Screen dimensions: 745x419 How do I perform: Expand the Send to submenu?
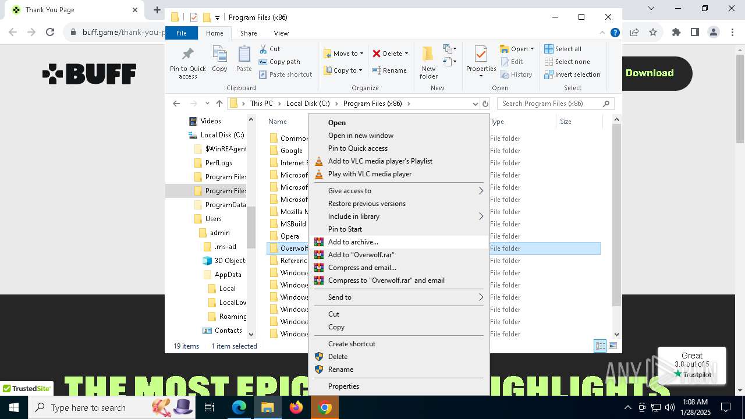click(x=399, y=297)
